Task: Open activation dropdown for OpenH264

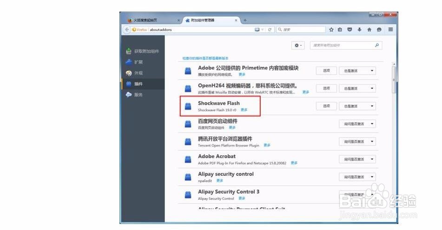Action: tap(357, 88)
